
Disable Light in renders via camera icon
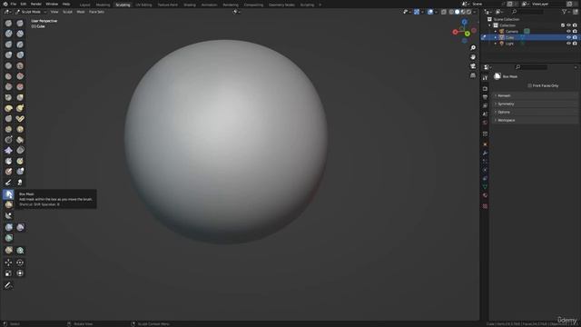(575, 44)
